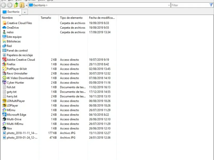This screenshot has height=160, width=214.
Task: Sort by Nombre column header
Action: [7, 18]
